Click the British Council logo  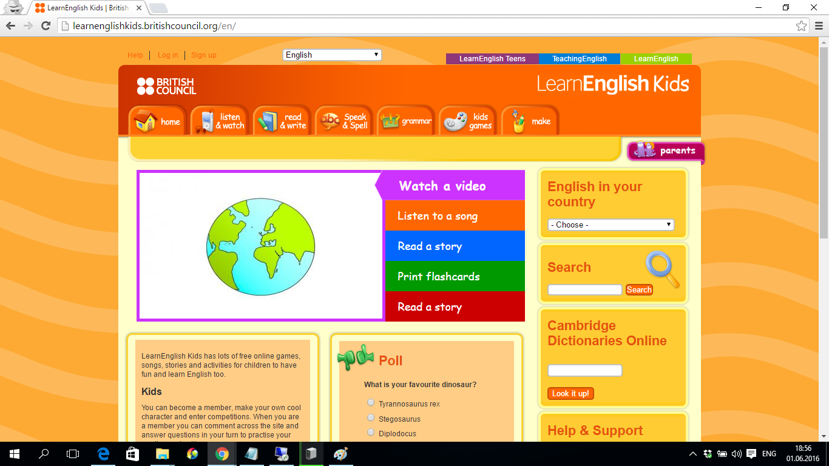click(166, 86)
